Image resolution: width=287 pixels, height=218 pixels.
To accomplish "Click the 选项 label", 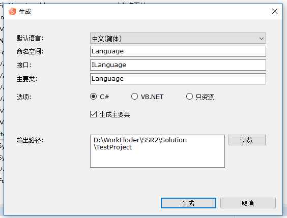I will coord(24,97).
